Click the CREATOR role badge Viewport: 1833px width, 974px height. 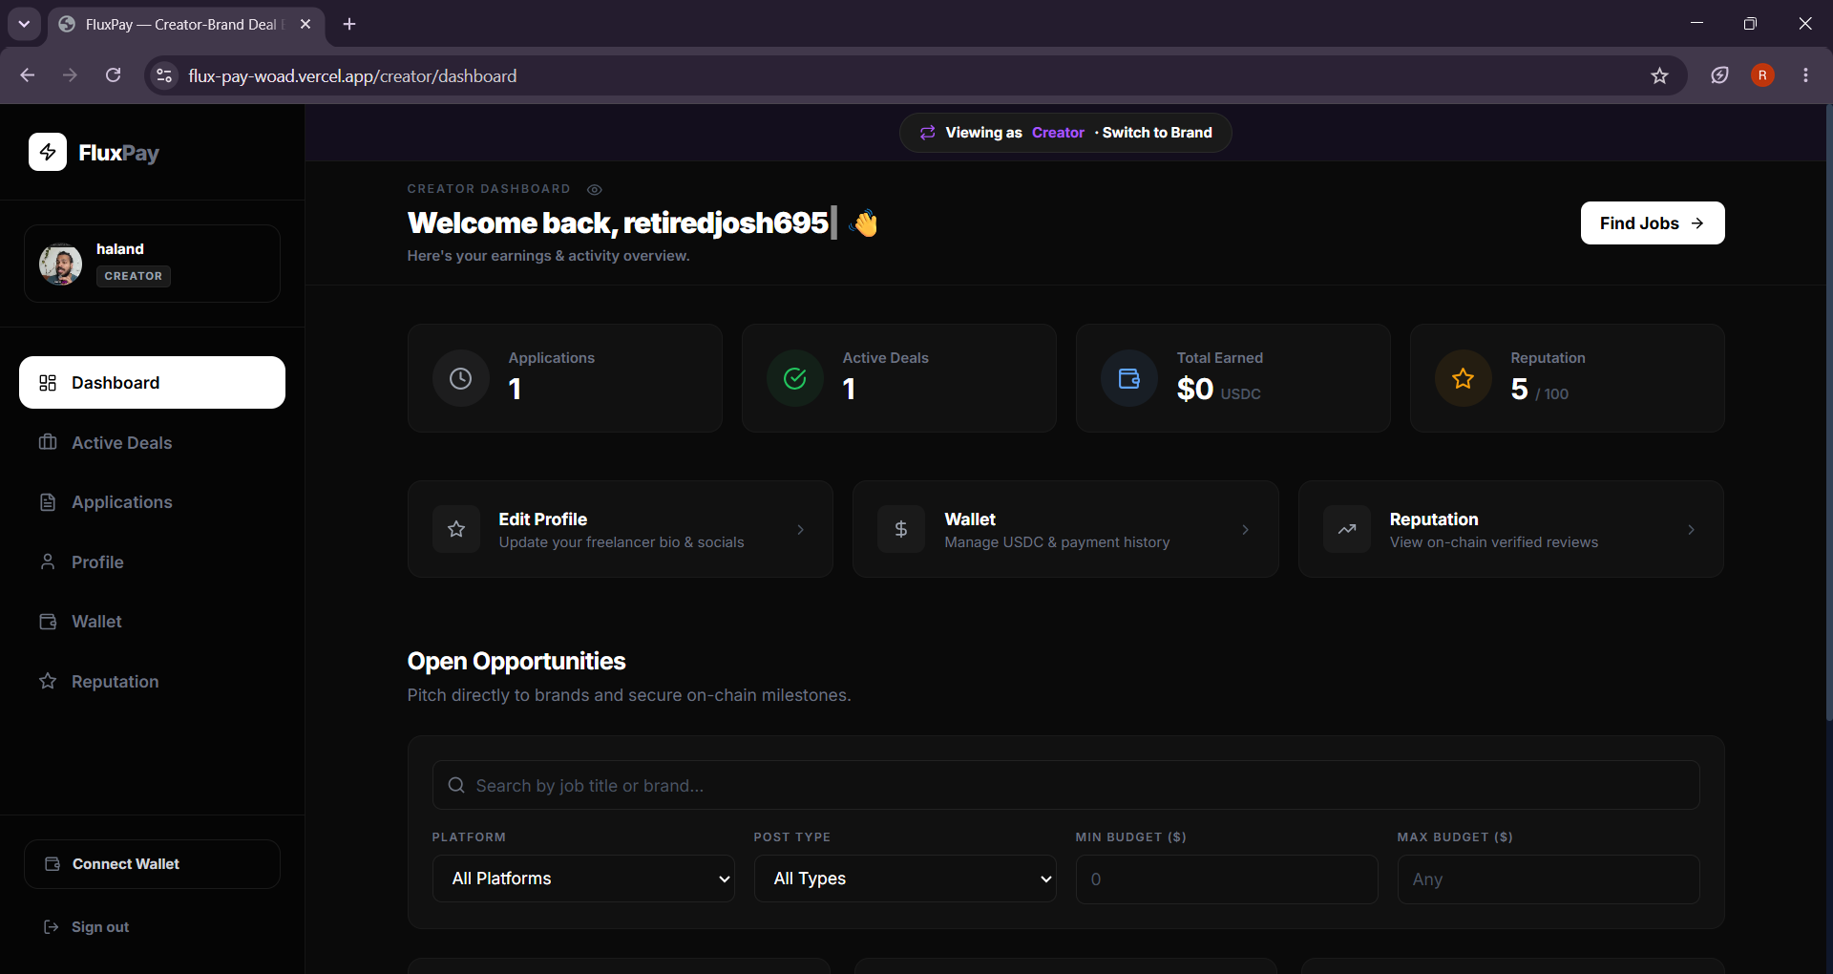tap(134, 276)
